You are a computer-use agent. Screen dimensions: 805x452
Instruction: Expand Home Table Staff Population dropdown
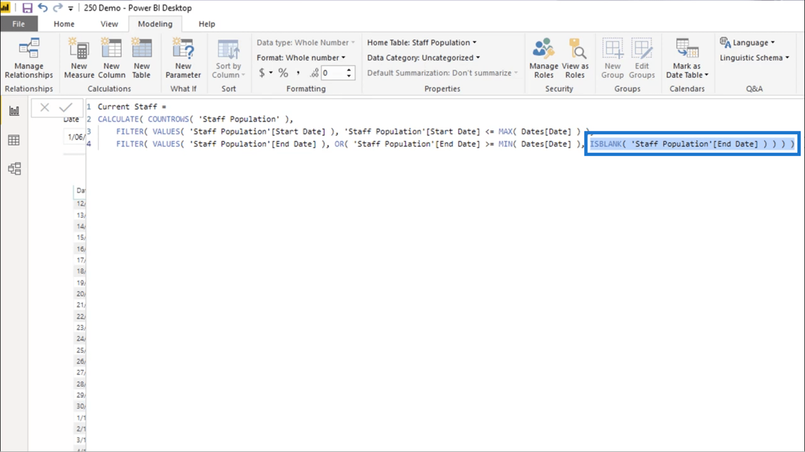[422, 43]
